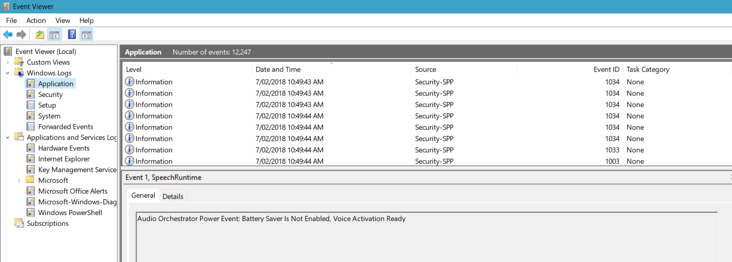Click Source cell of Event ID 1003 row

click(434, 161)
